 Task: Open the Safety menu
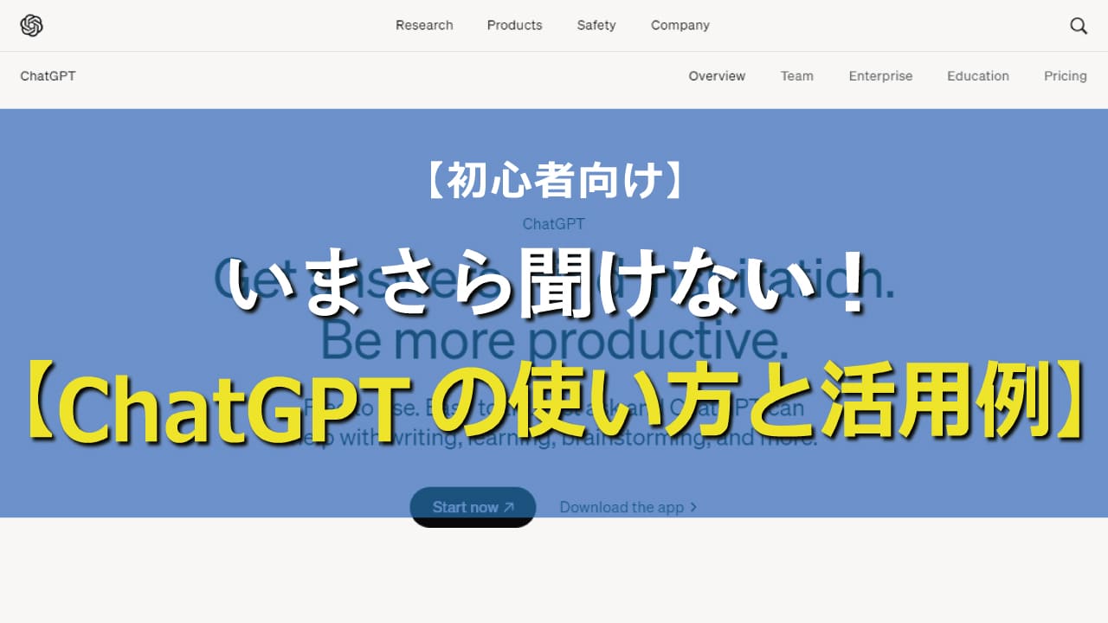coord(596,25)
